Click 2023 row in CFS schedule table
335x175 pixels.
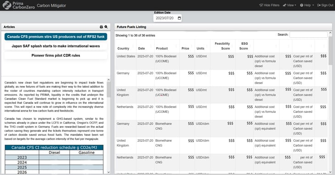54,157
